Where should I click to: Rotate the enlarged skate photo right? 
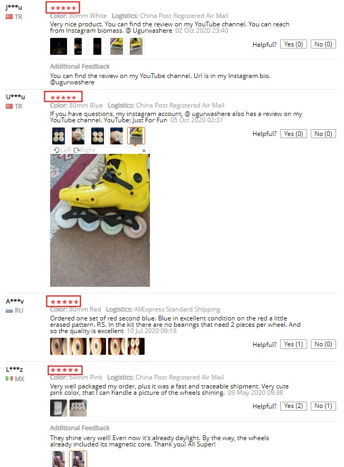(84, 150)
